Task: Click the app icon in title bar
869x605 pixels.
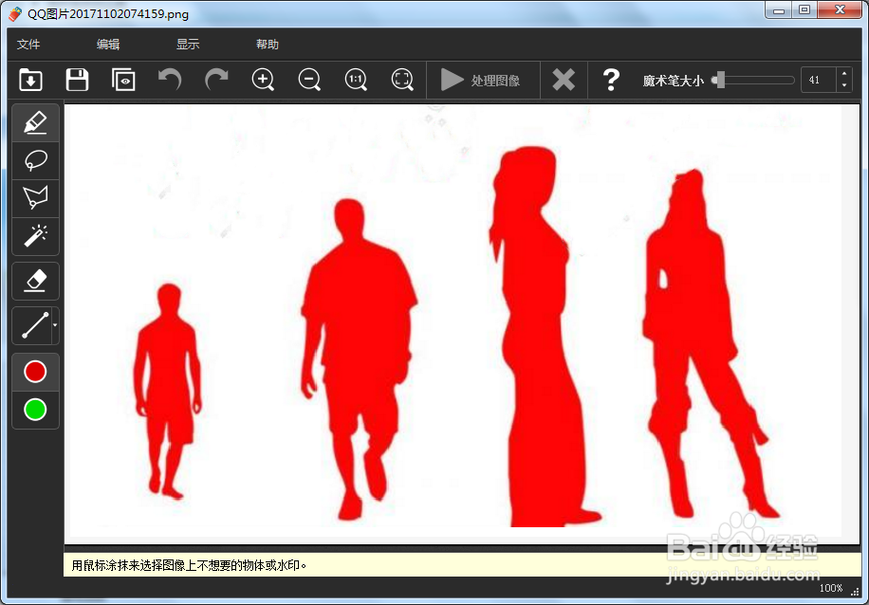Action: [x=15, y=13]
